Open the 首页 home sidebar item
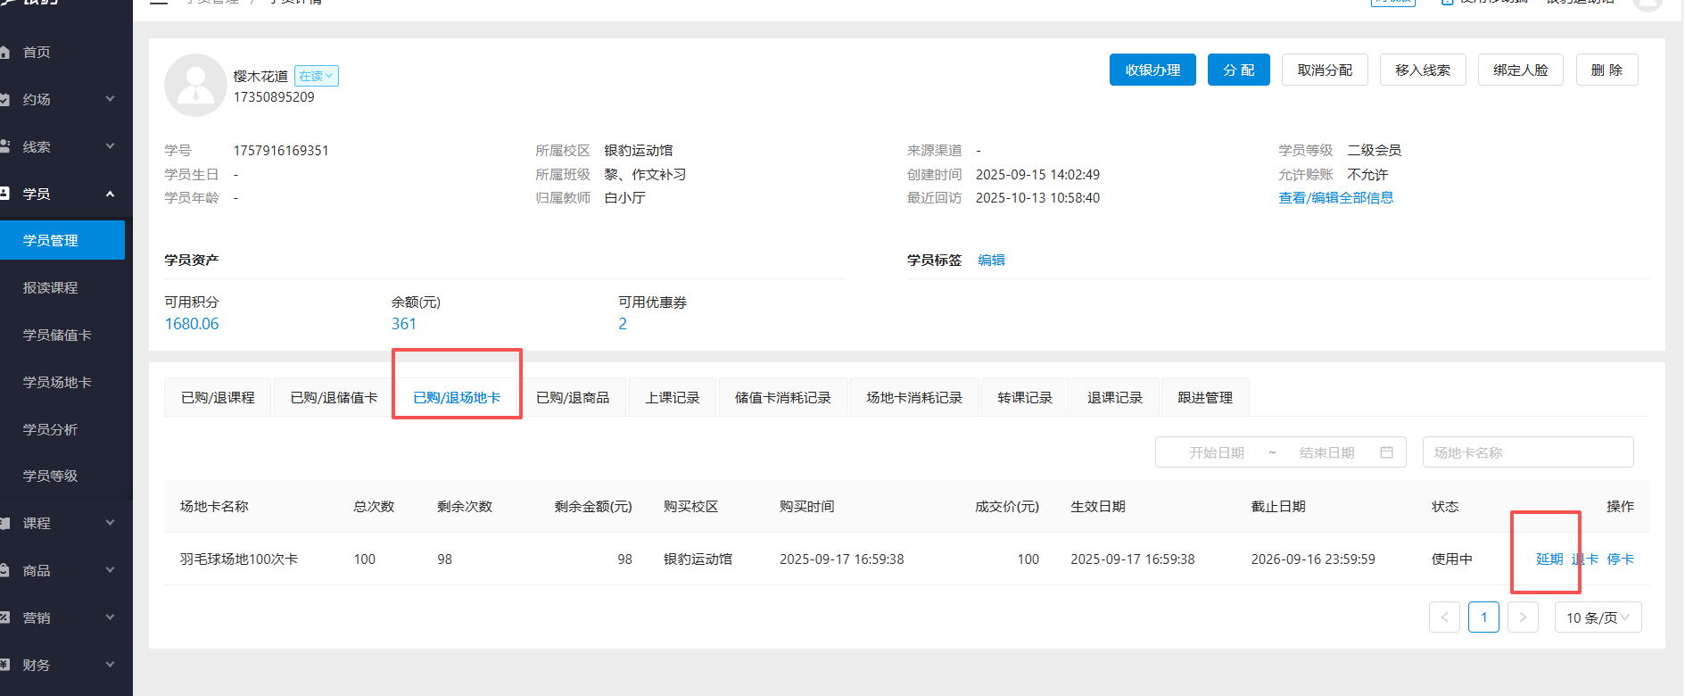Viewport: 1685px width, 696px height. 37,52
